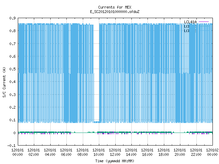Image resolution: width=219 pixels, height=164 pixels.
Task: Select the 'S/C Current (A)' y-axis label
Action: click(x=4, y=82)
